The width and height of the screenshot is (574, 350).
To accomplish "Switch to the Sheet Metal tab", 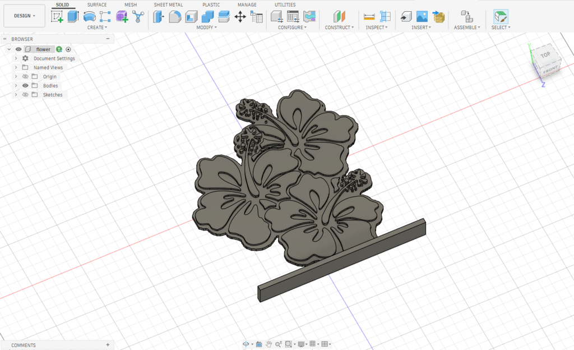I will point(168,4).
